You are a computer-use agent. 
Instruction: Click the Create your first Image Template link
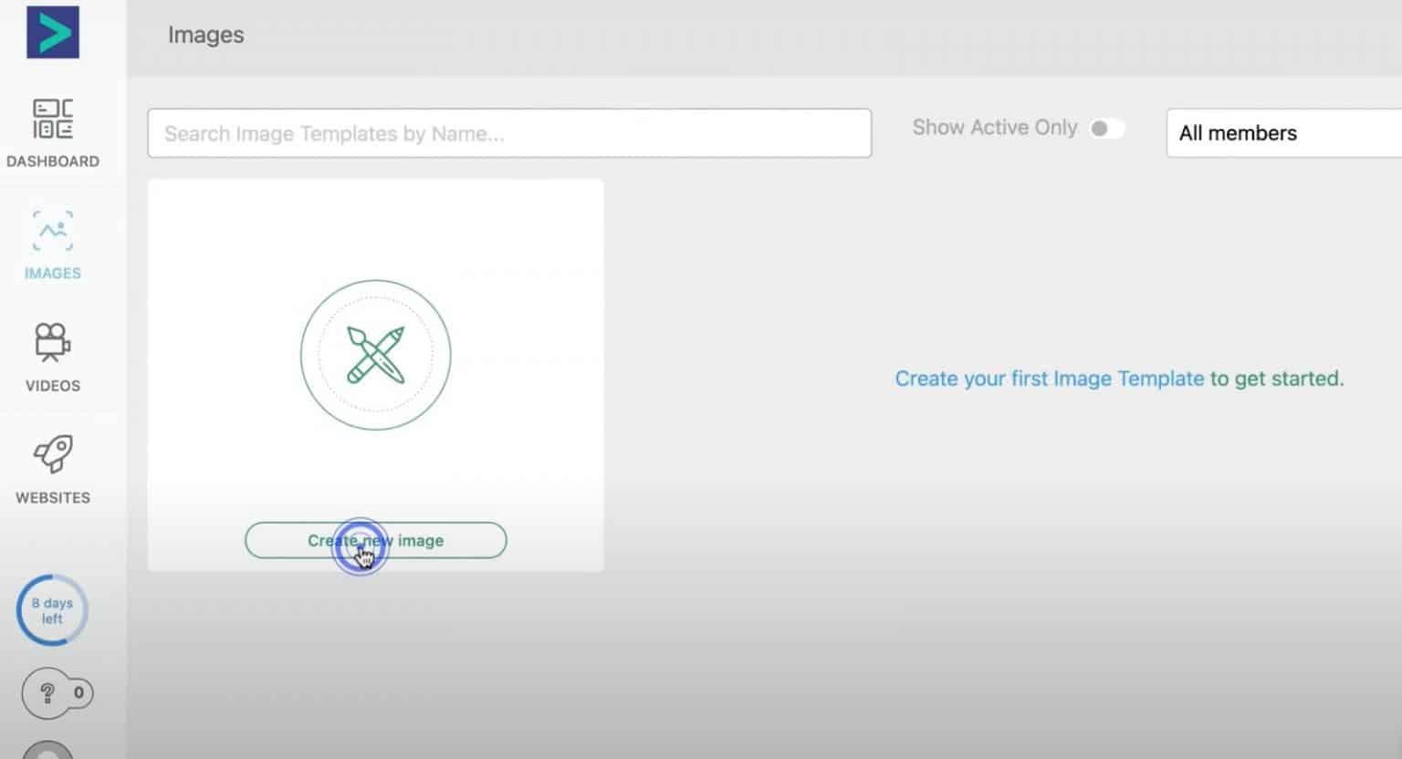pos(1048,378)
